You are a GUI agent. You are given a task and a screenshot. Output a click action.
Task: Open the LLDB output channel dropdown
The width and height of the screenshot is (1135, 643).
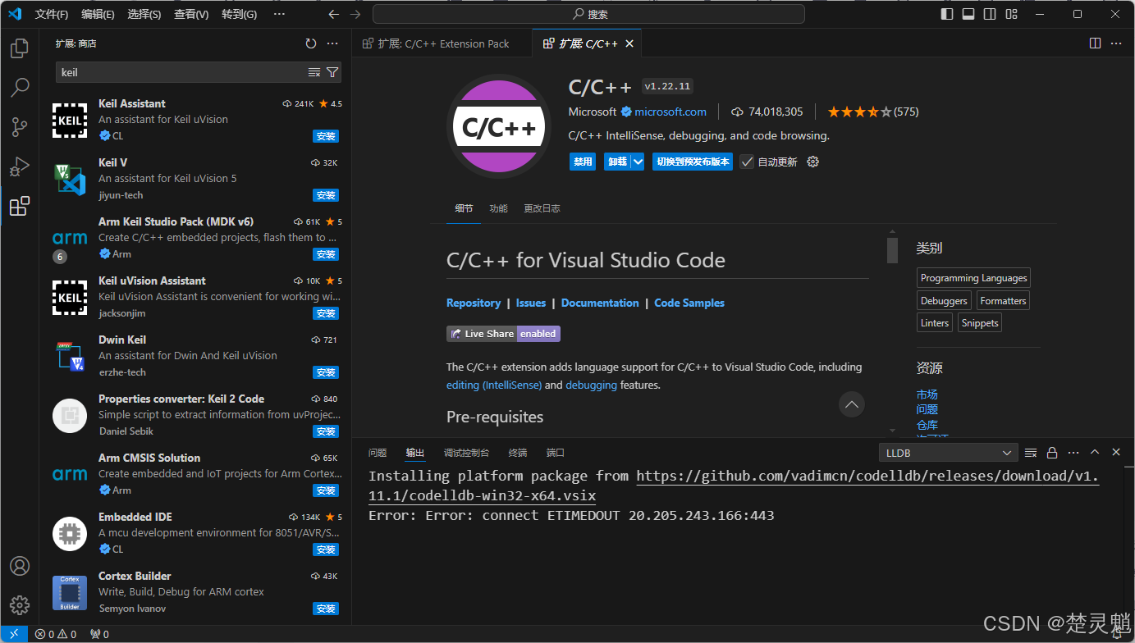pyautogui.click(x=948, y=453)
